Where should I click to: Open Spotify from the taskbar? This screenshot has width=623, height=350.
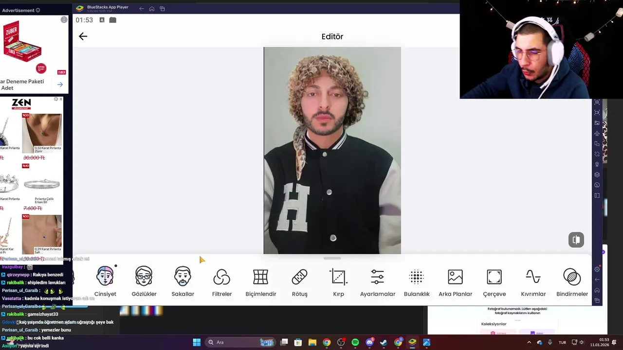355,342
